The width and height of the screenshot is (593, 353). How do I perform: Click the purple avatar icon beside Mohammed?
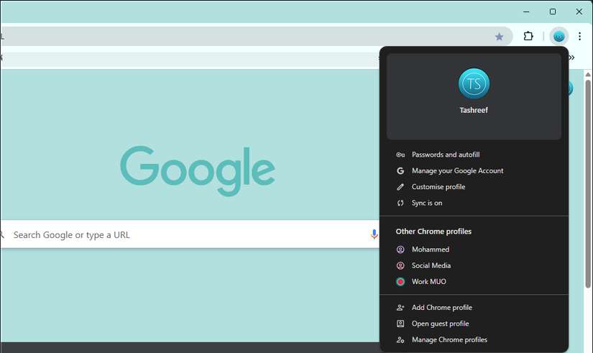(400, 249)
